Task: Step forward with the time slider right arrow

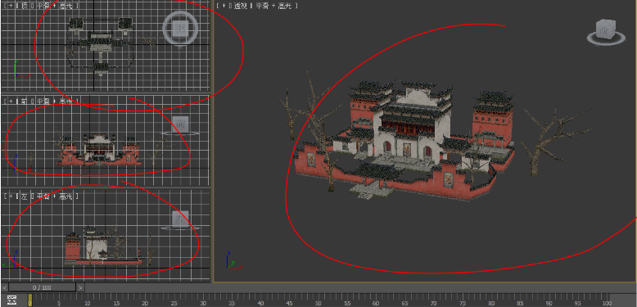Action: coord(80,287)
